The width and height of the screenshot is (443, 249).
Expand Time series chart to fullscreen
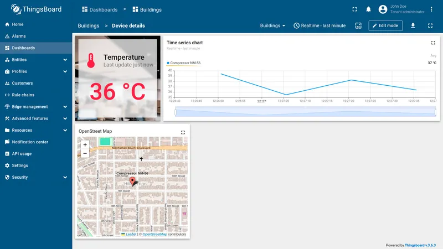pos(433,43)
